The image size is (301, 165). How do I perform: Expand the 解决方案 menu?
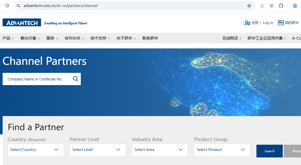tap(30, 38)
